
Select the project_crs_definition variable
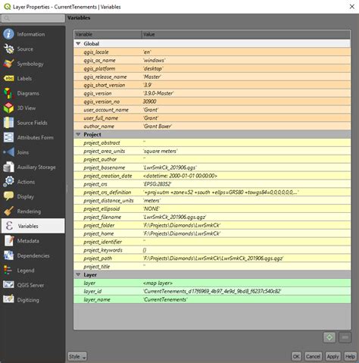[212, 192]
